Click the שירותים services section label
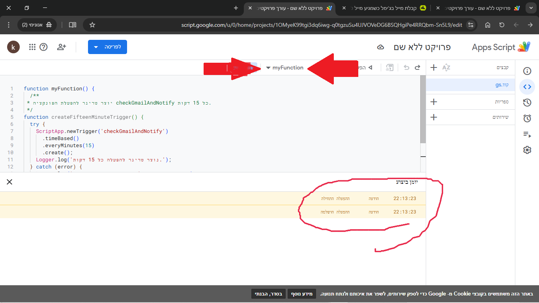Image resolution: width=539 pixels, height=303 pixels. 501,117
